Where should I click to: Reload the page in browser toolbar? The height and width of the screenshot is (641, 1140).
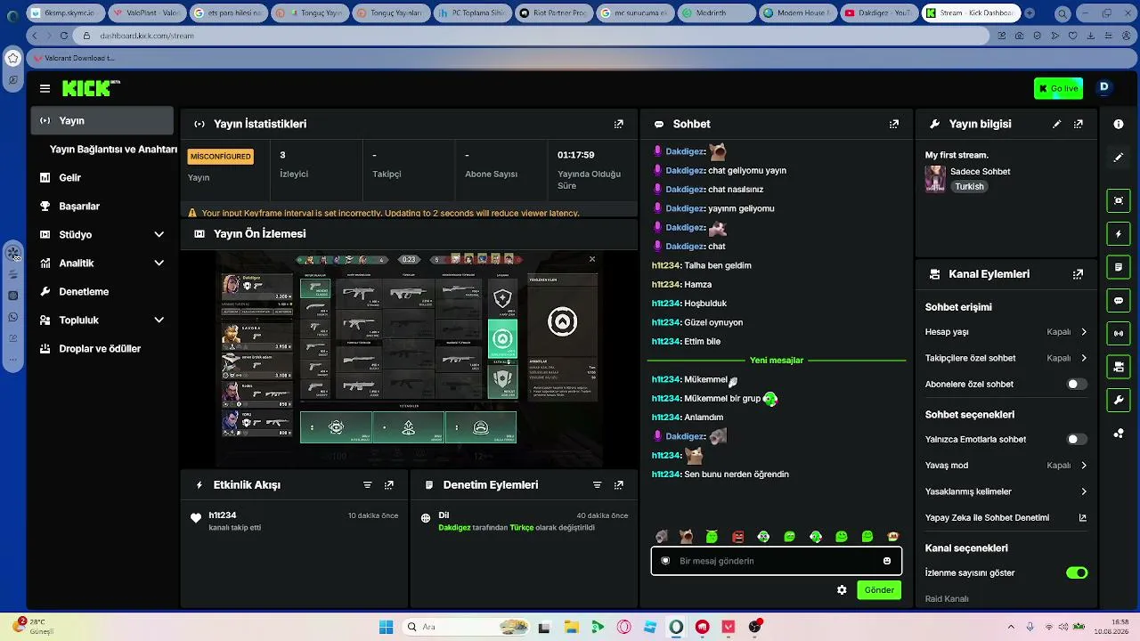click(x=64, y=36)
